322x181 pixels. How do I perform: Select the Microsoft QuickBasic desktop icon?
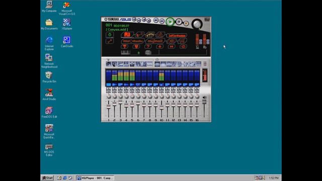pos(49,132)
